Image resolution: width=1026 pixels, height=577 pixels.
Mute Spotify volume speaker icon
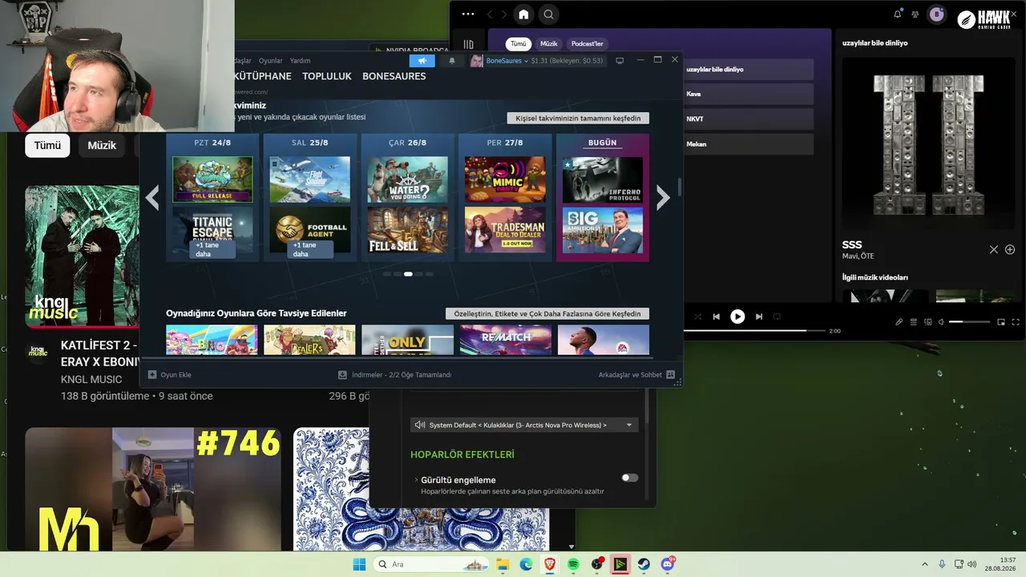pos(942,322)
